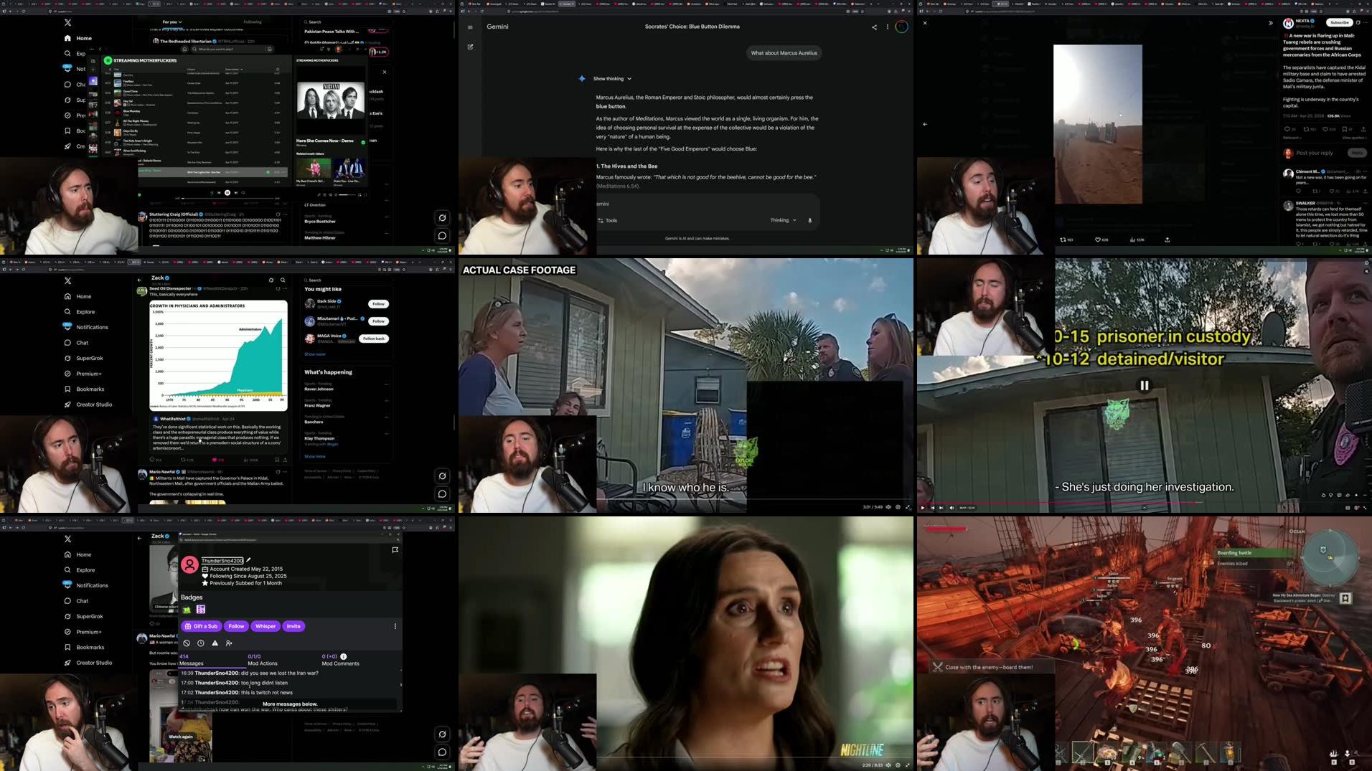Expand the Show thinking section

(612, 79)
